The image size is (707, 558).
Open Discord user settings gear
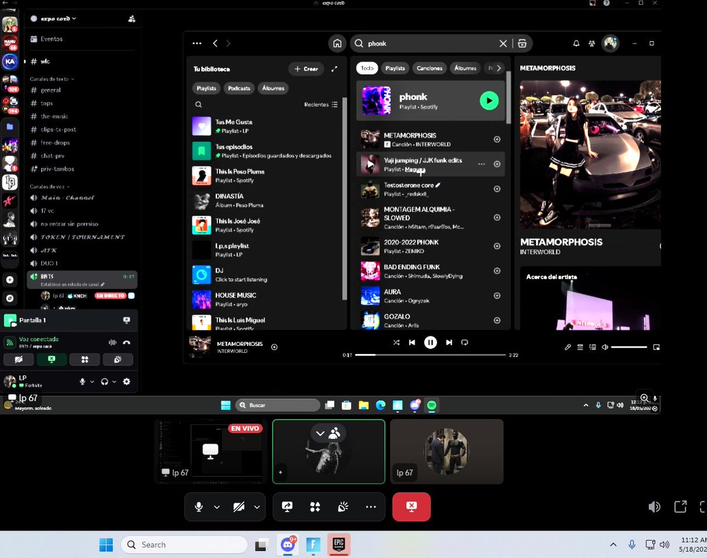(x=126, y=381)
